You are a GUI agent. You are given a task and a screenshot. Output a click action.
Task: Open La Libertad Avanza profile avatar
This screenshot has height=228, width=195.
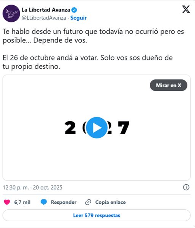pyautogui.click(x=11, y=13)
